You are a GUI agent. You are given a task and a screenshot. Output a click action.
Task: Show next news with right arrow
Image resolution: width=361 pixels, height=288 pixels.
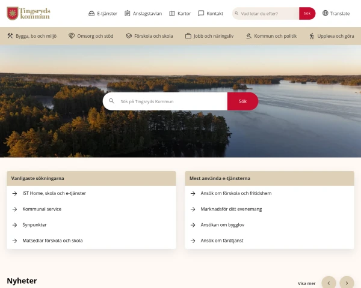tap(347, 283)
